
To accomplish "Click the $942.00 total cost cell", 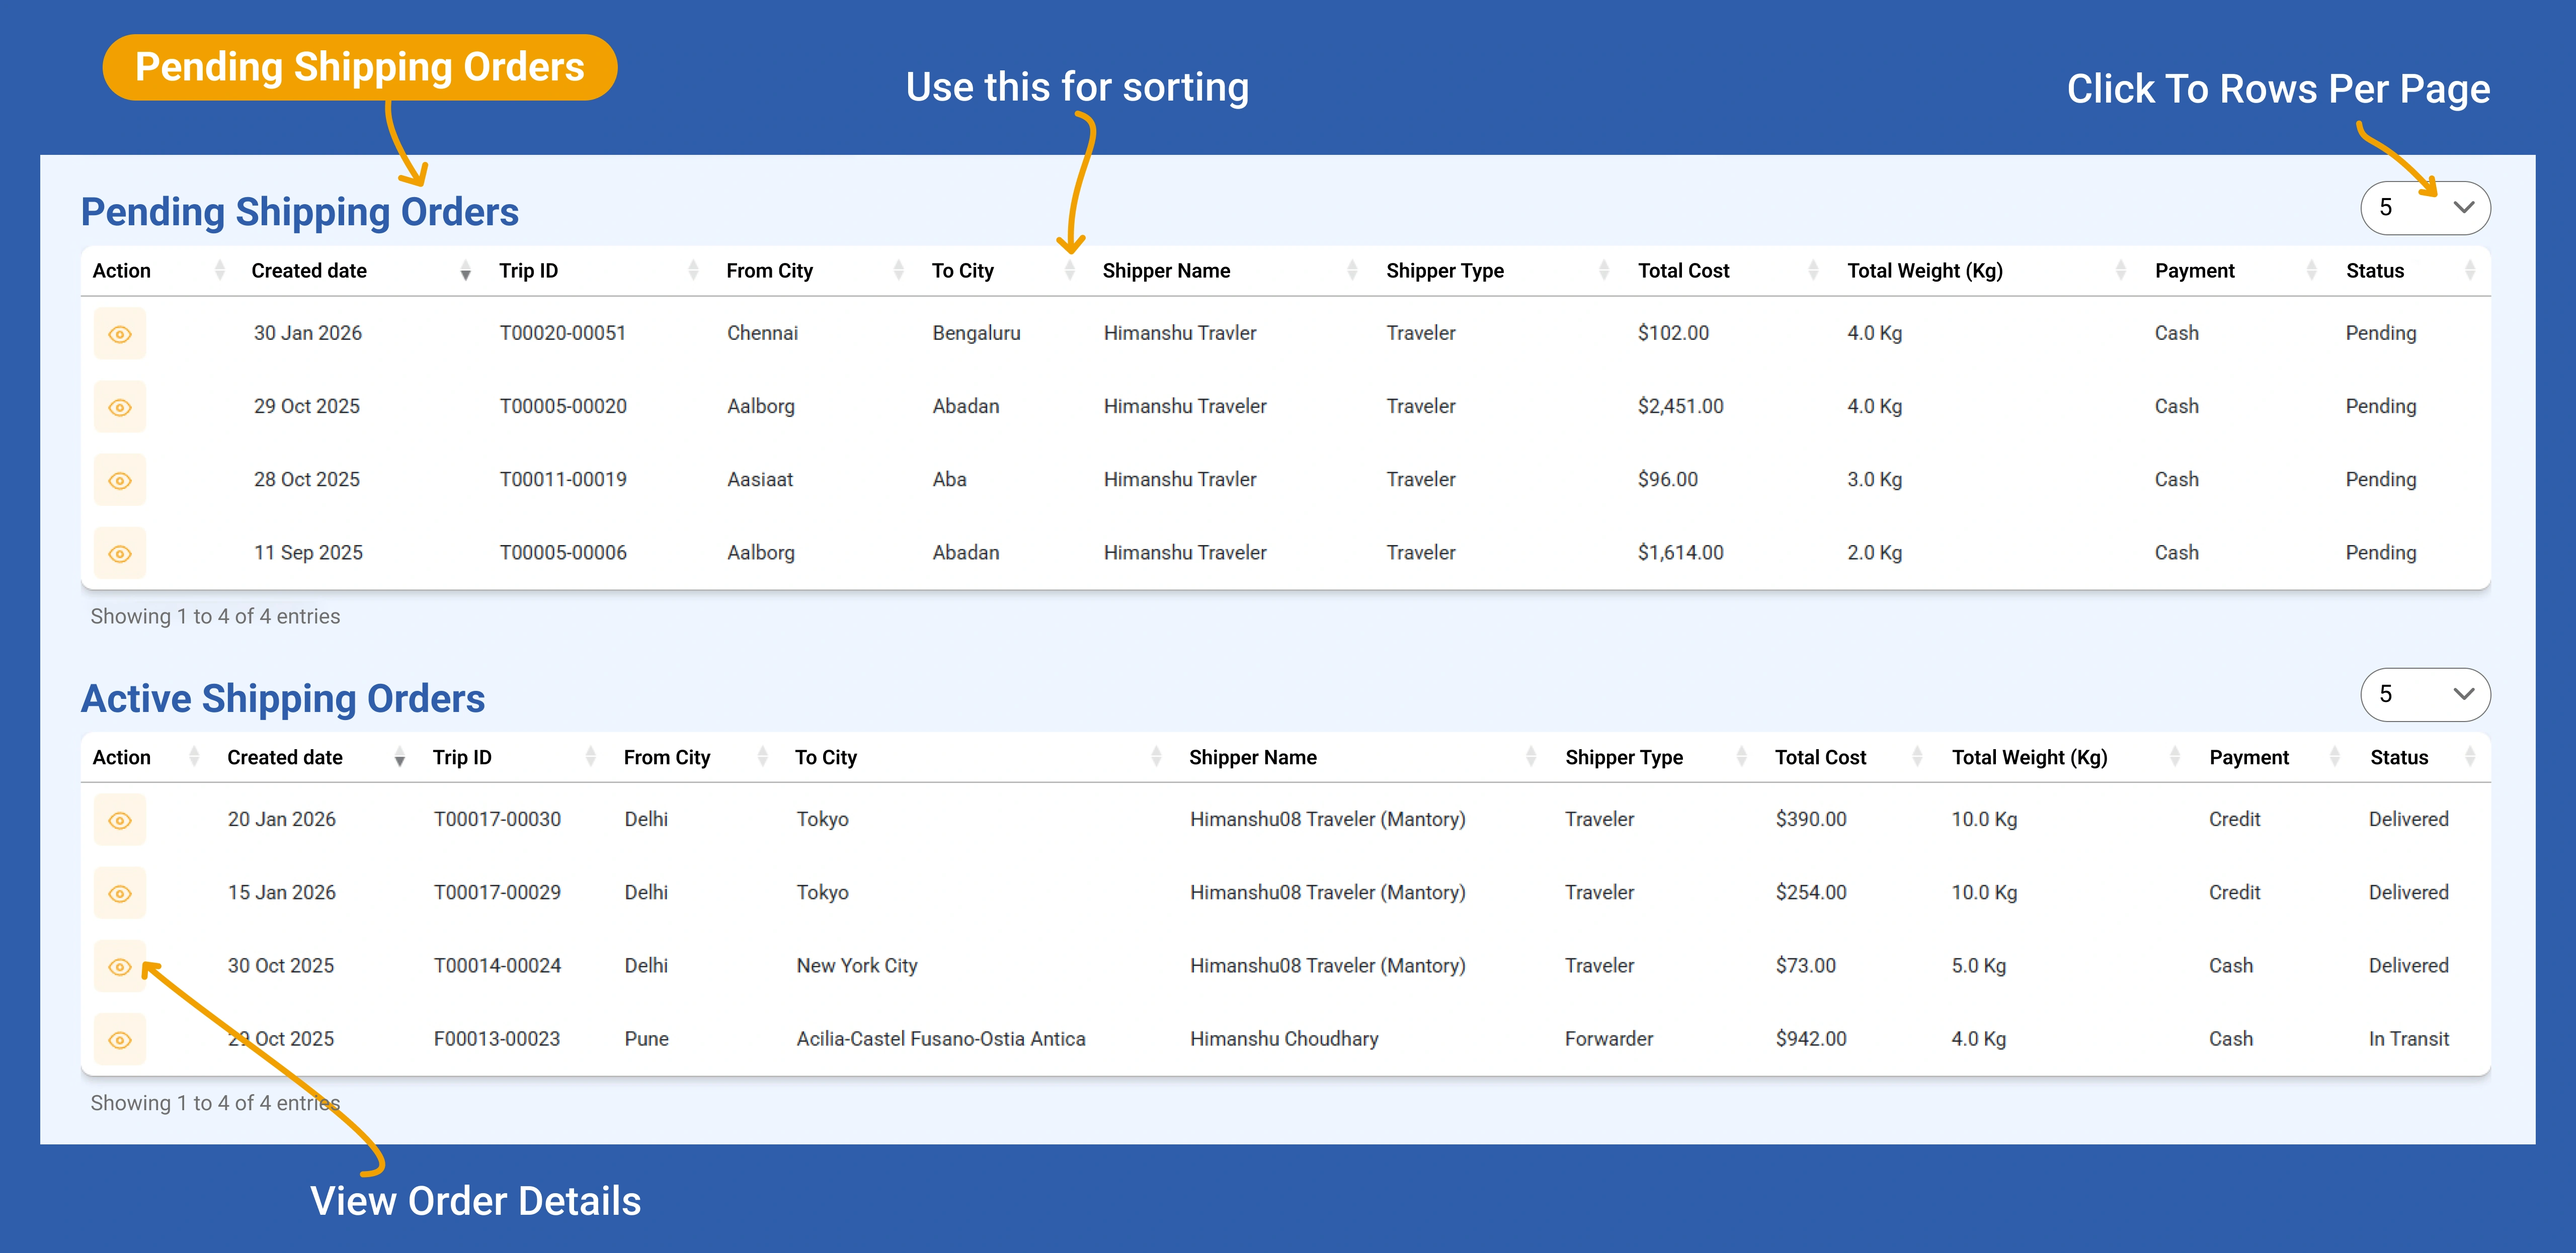I will tap(1811, 1039).
